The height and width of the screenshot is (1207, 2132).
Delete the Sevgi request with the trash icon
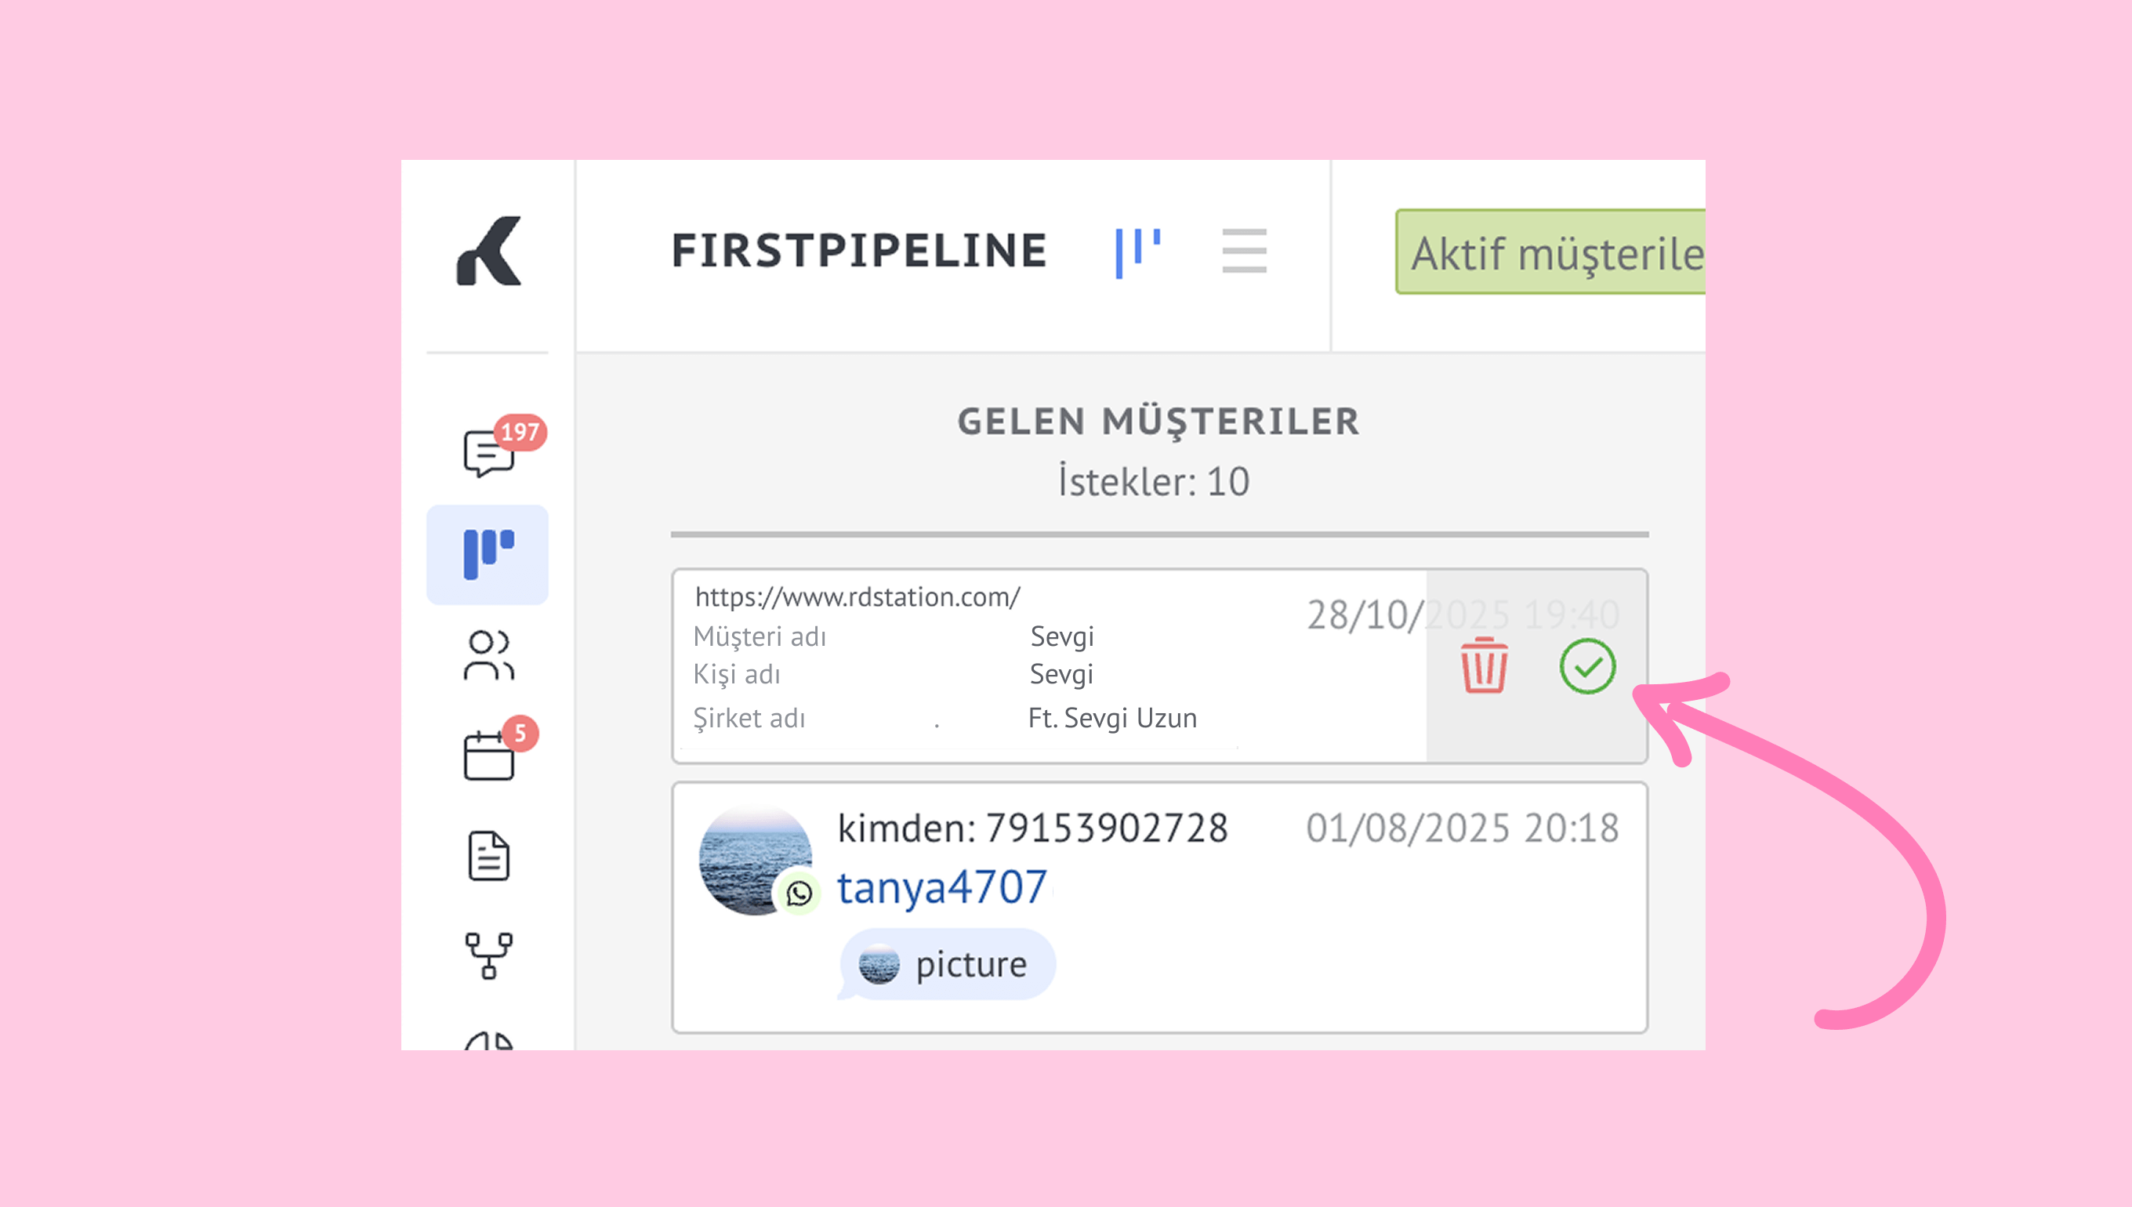[x=1484, y=665]
